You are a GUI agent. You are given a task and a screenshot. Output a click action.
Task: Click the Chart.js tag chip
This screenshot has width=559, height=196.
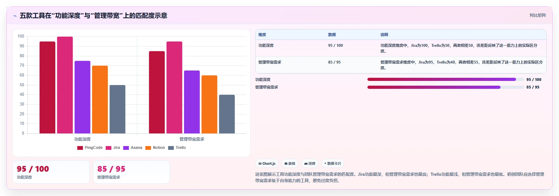click(x=267, y=163)
